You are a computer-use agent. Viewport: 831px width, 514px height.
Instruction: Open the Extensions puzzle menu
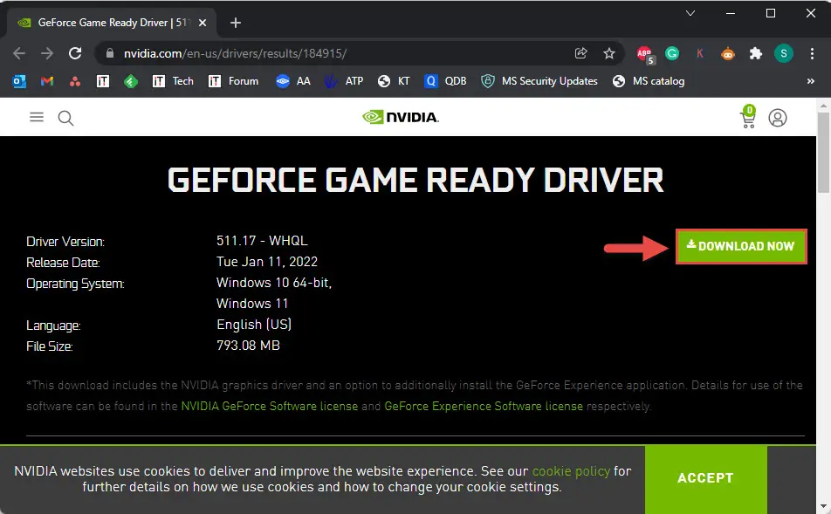click(756, 53)
